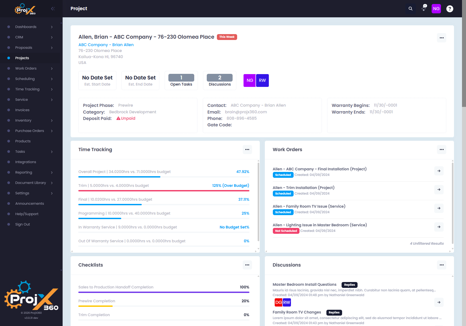
Task: Open the ABC Company - Brian Allen link
Action: pos(106,45)
